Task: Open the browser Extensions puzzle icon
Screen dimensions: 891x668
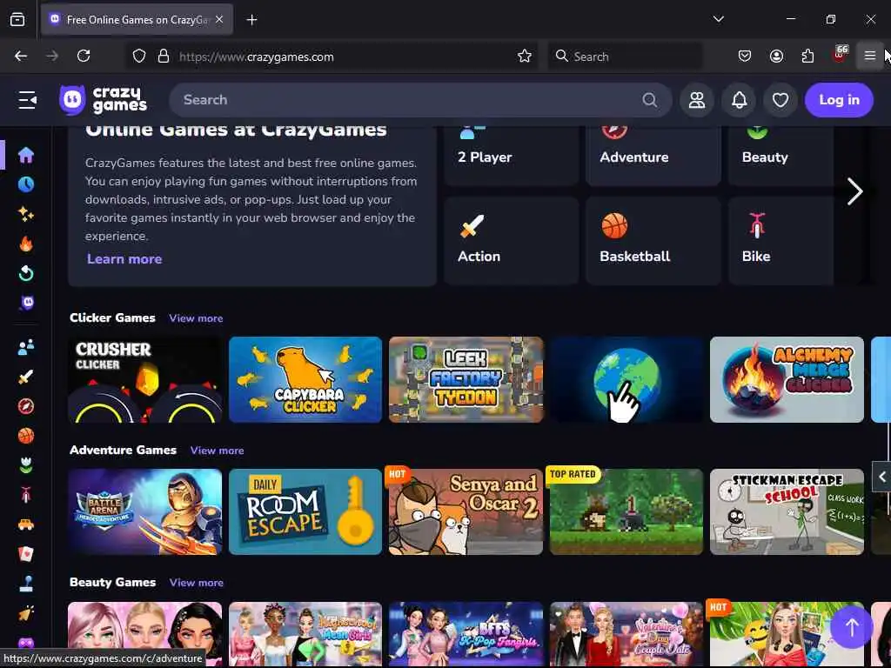Action: coord(807,56)
